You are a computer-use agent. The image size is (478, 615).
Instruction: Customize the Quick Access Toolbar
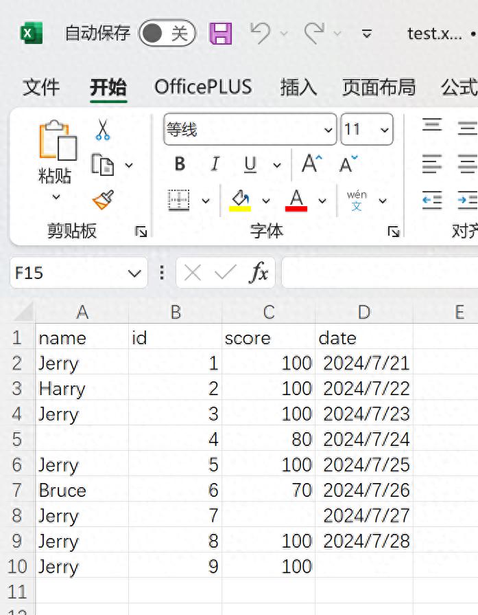[x=367, y=34]
